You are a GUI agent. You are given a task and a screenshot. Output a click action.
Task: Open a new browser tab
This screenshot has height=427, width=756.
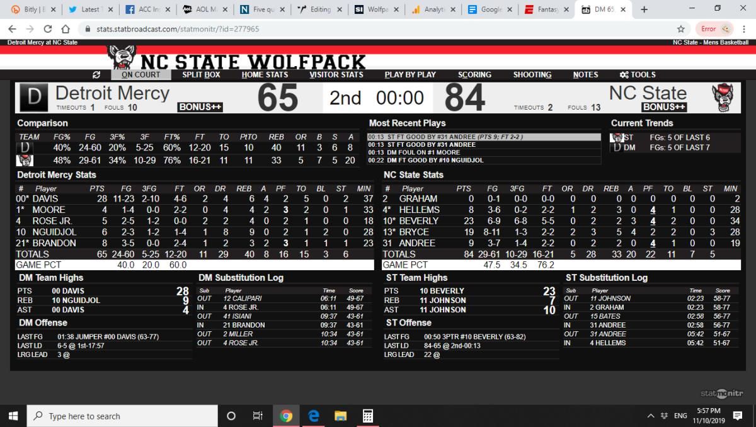click(x=644, y=9)
